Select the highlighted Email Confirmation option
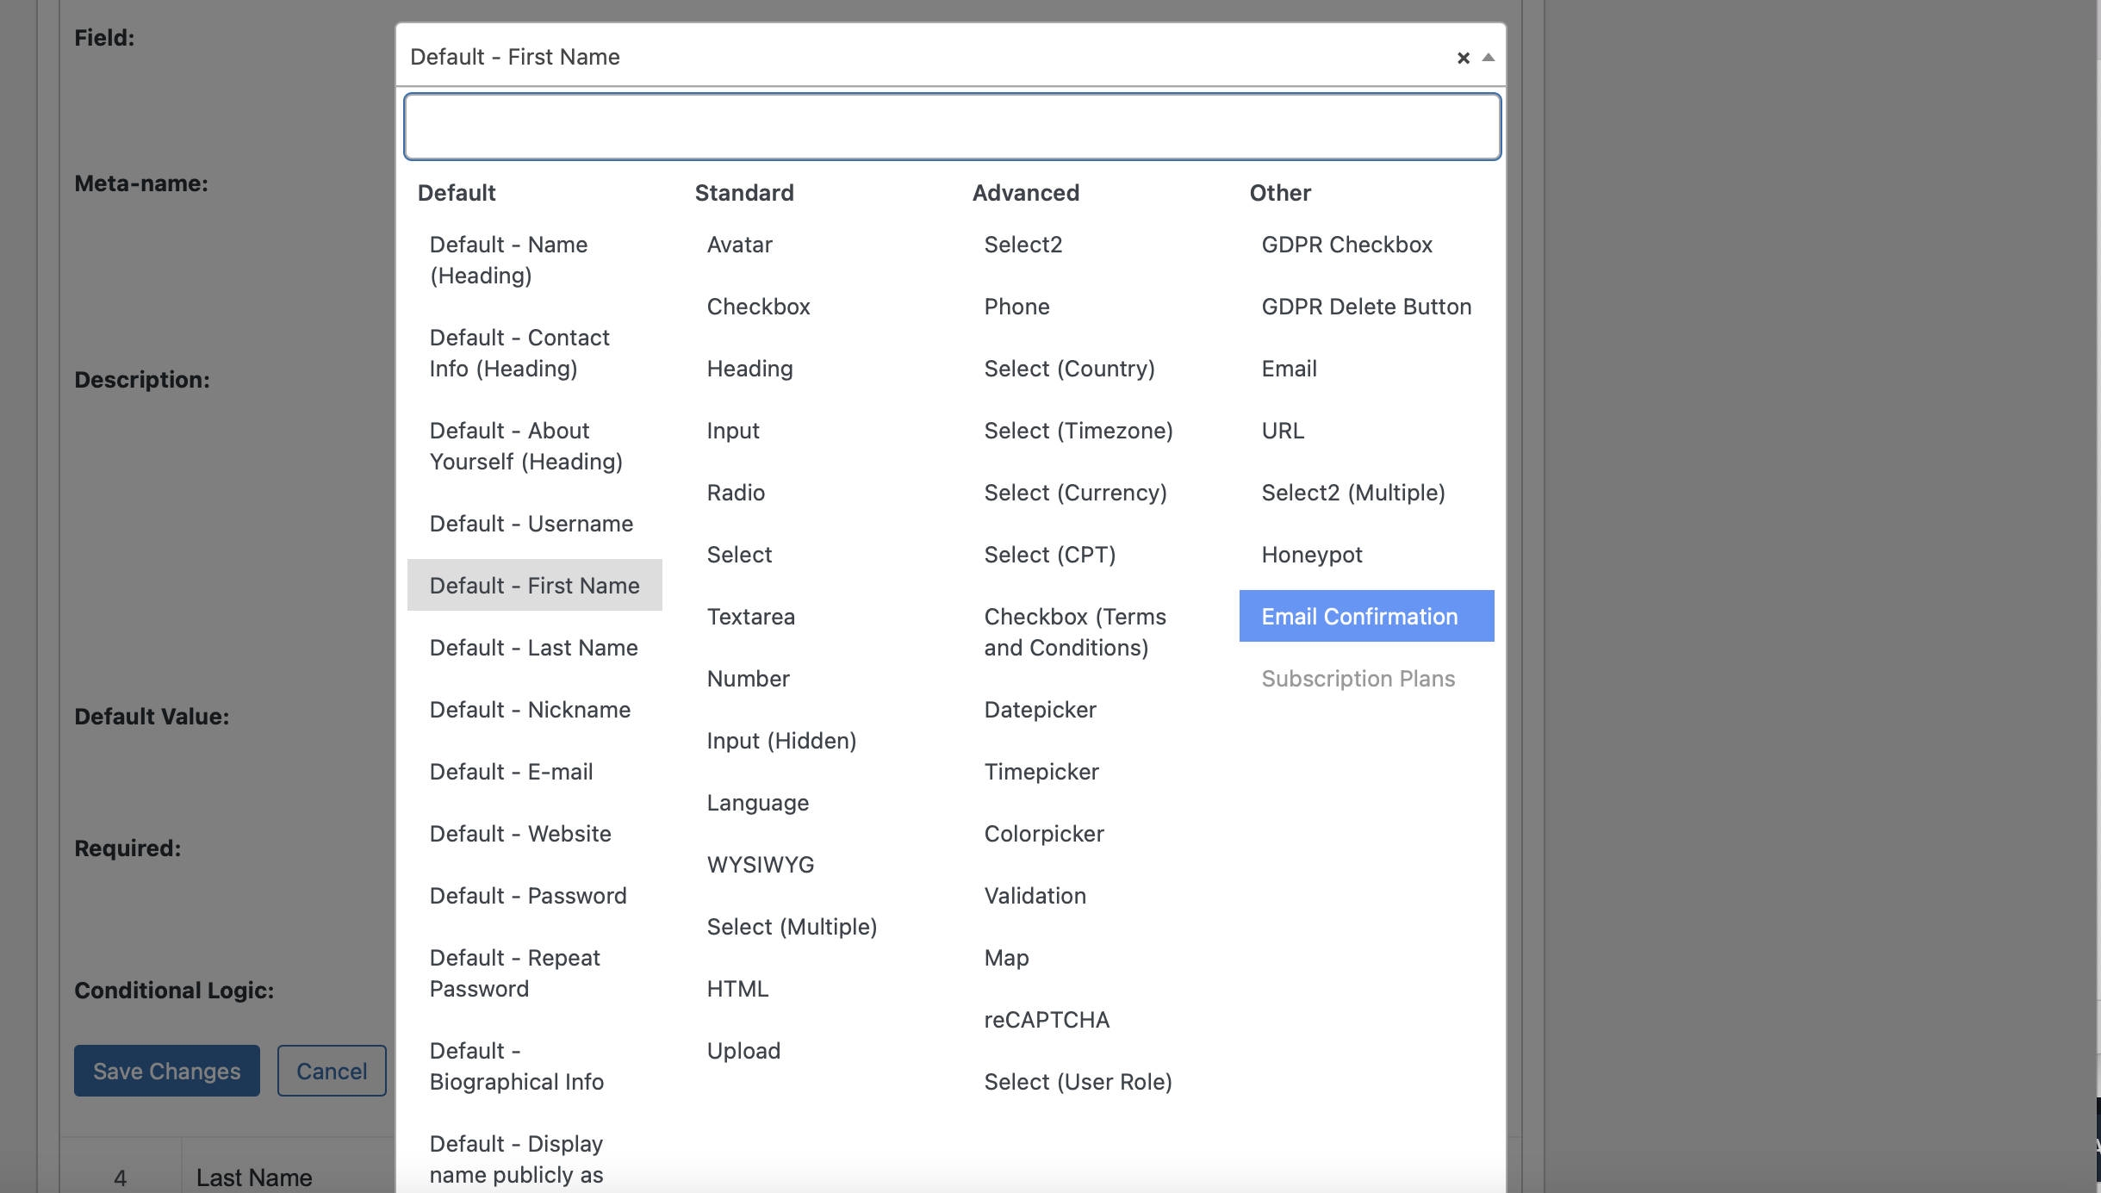 pyautogui.click(x=1367, y=616)
